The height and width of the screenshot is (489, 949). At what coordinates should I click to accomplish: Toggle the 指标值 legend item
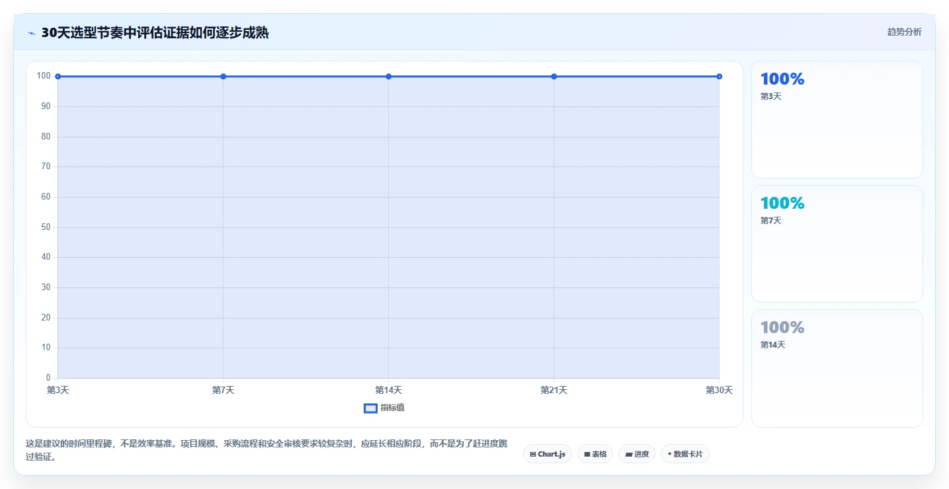(x=384, y=408)
